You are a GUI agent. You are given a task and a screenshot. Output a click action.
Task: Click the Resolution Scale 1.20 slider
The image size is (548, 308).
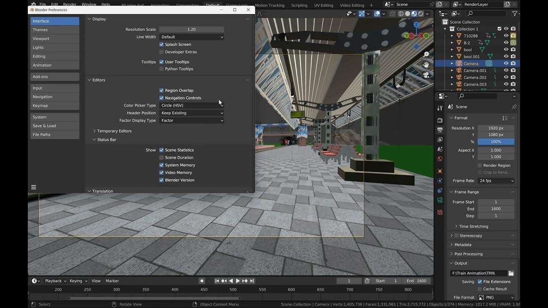[x=192, y=30]
